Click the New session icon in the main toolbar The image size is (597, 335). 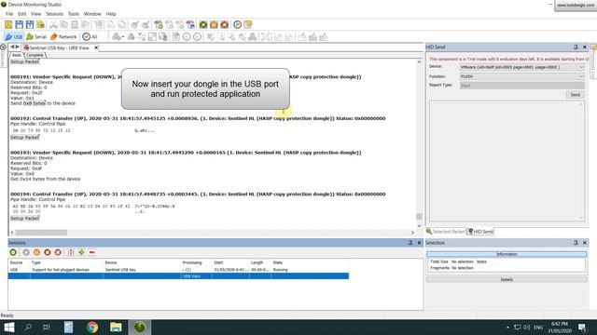[x=8, y=25]
